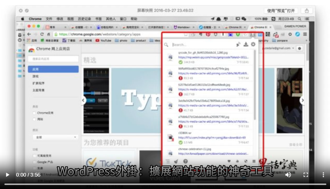Viewport: 330px width, 189px height.
Task: Click the green shield extension icon
Action: click(x=238, y=34)
